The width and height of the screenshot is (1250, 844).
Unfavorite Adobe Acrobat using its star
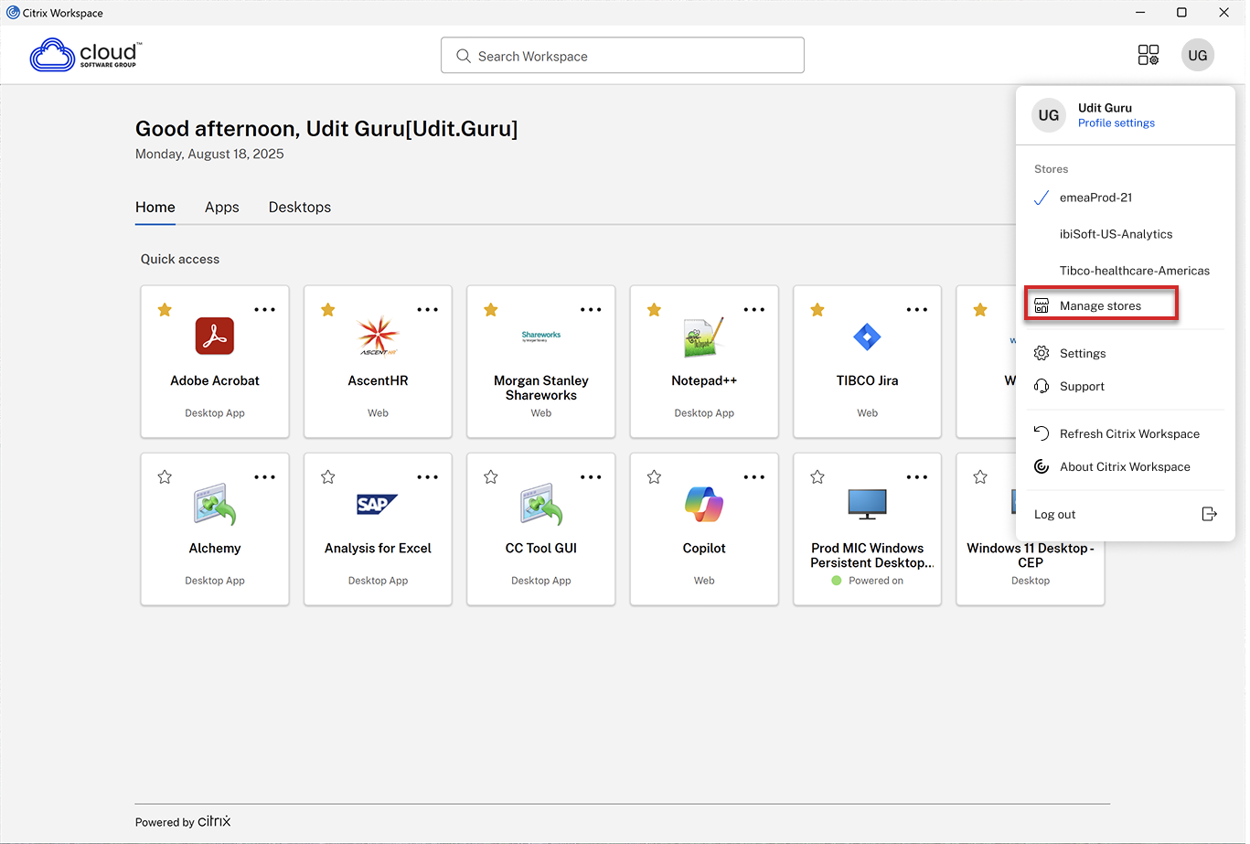click(x=165, y=310)
